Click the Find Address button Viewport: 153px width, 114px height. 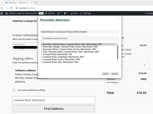tap(54, 109)
